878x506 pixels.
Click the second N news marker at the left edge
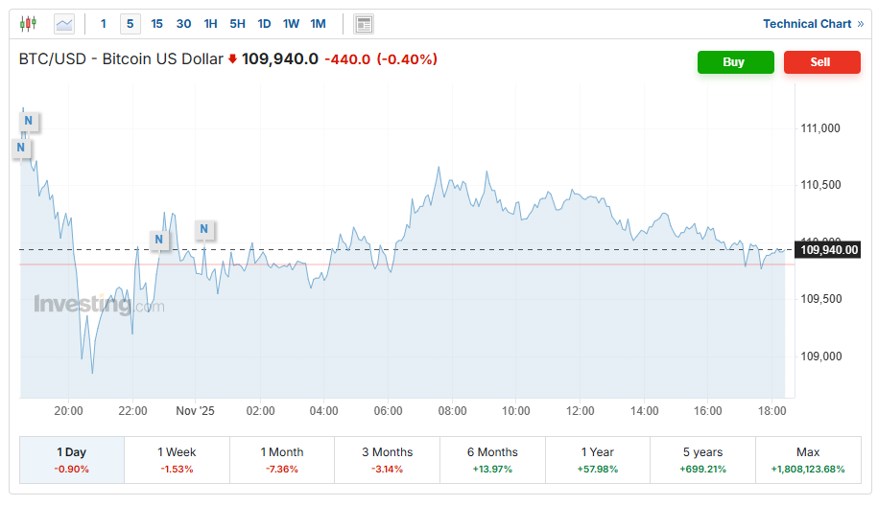(21, 149)
